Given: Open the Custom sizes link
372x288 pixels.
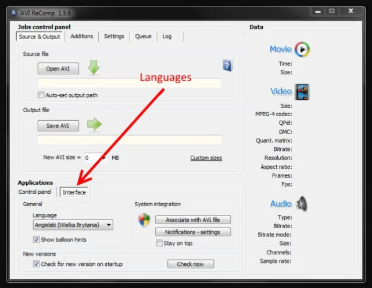Looking at the screenshot, I should [206, 158].
